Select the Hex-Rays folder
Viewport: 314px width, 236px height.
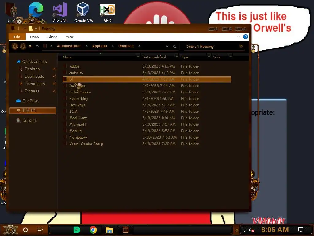[x=147, y=105]
